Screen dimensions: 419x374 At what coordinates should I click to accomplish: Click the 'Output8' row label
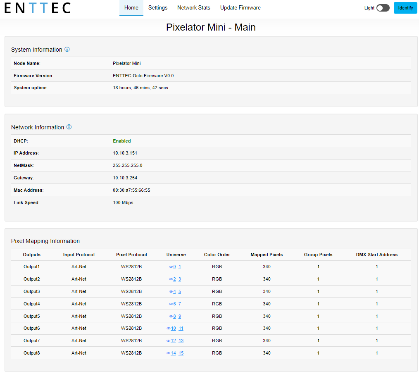click(x=31, y=353)
